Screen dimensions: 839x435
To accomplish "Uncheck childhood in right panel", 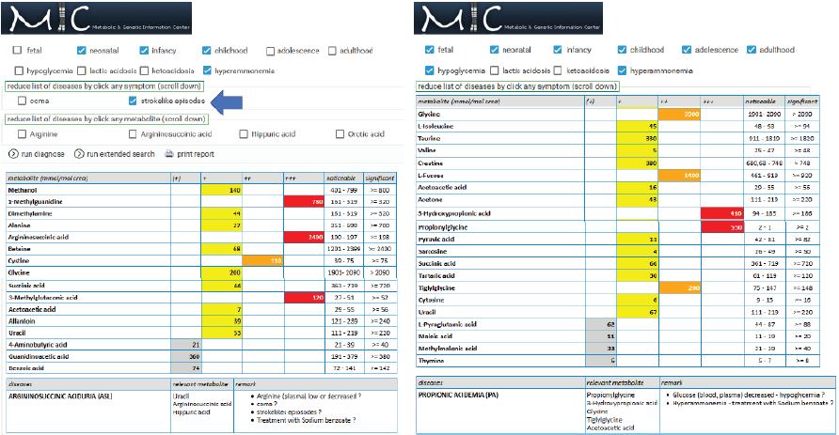I will click(622, 50).
